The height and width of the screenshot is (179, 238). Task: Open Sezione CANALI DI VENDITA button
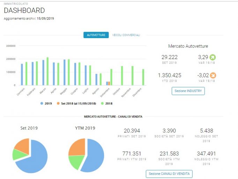coord(169,174)
